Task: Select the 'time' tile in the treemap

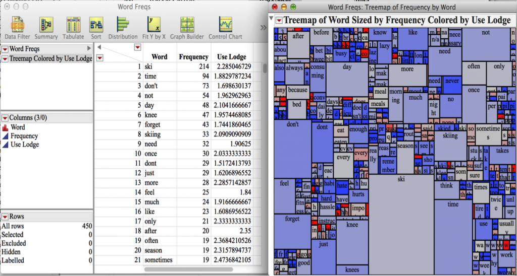Action: click(x=453, y=237)
